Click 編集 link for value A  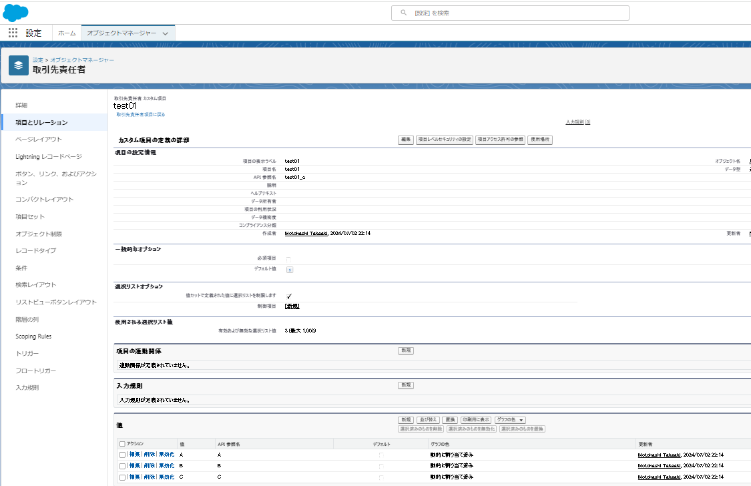click(x=135, y=455)
